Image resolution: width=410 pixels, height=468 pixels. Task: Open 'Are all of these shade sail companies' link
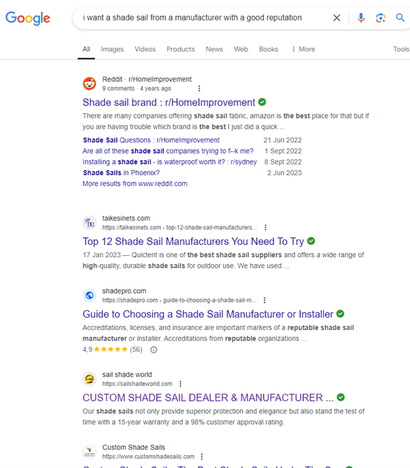click(x=168, y=151)
